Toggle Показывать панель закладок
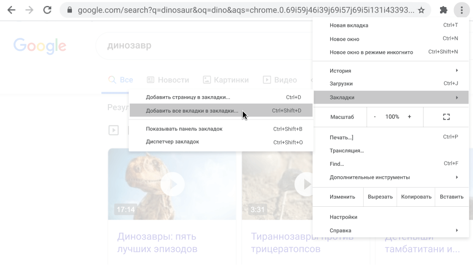The width and height of the screenshot is (473, 265). (184, 129)
